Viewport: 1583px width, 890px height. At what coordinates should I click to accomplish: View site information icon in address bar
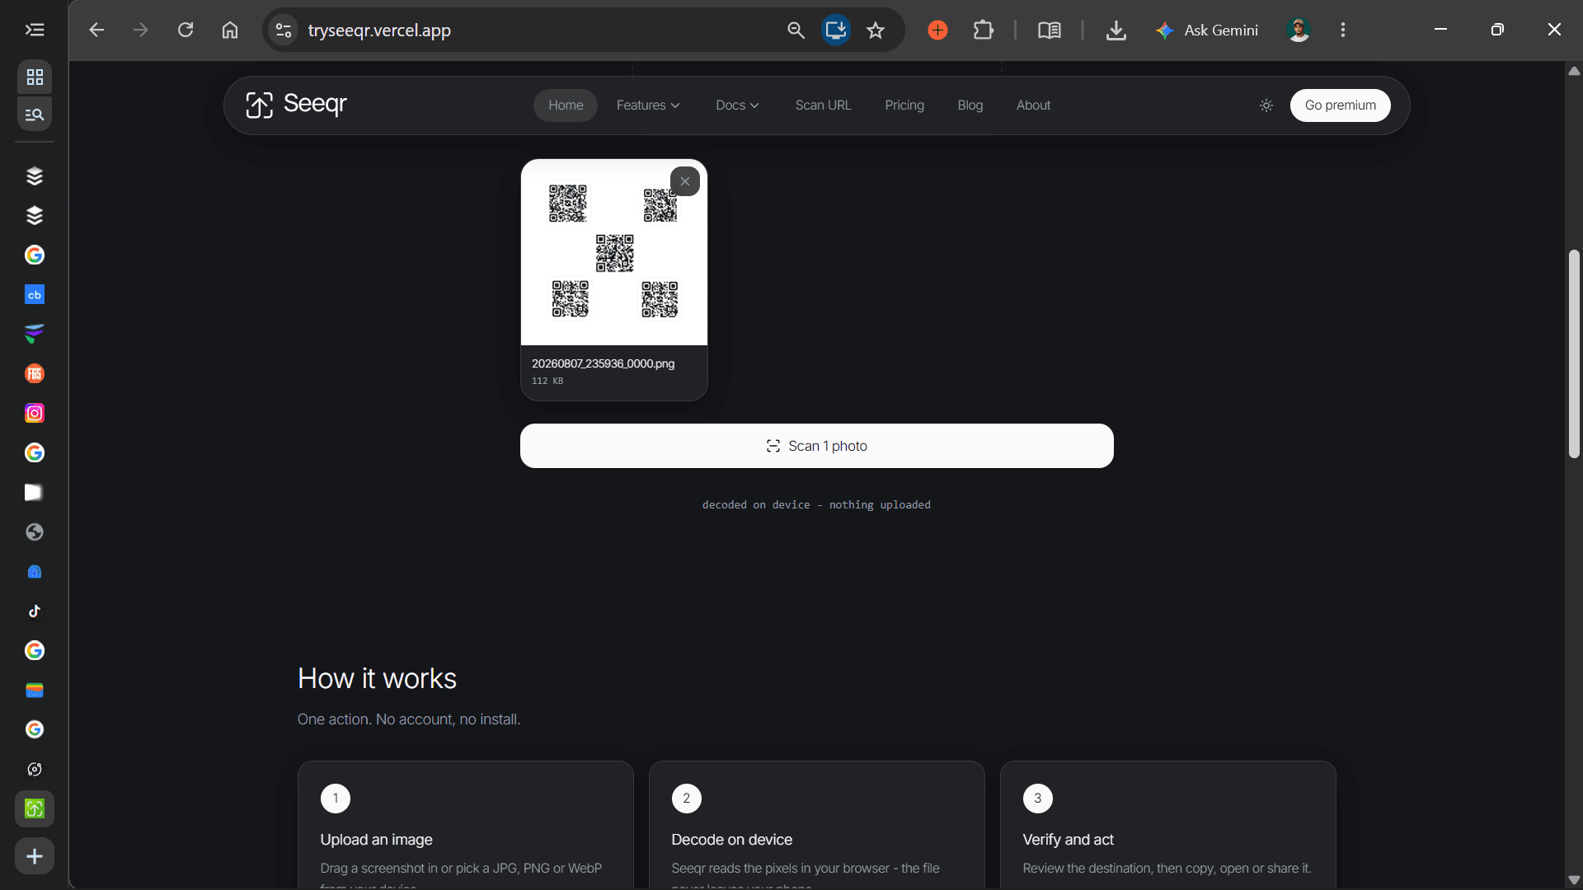point(284,30)
